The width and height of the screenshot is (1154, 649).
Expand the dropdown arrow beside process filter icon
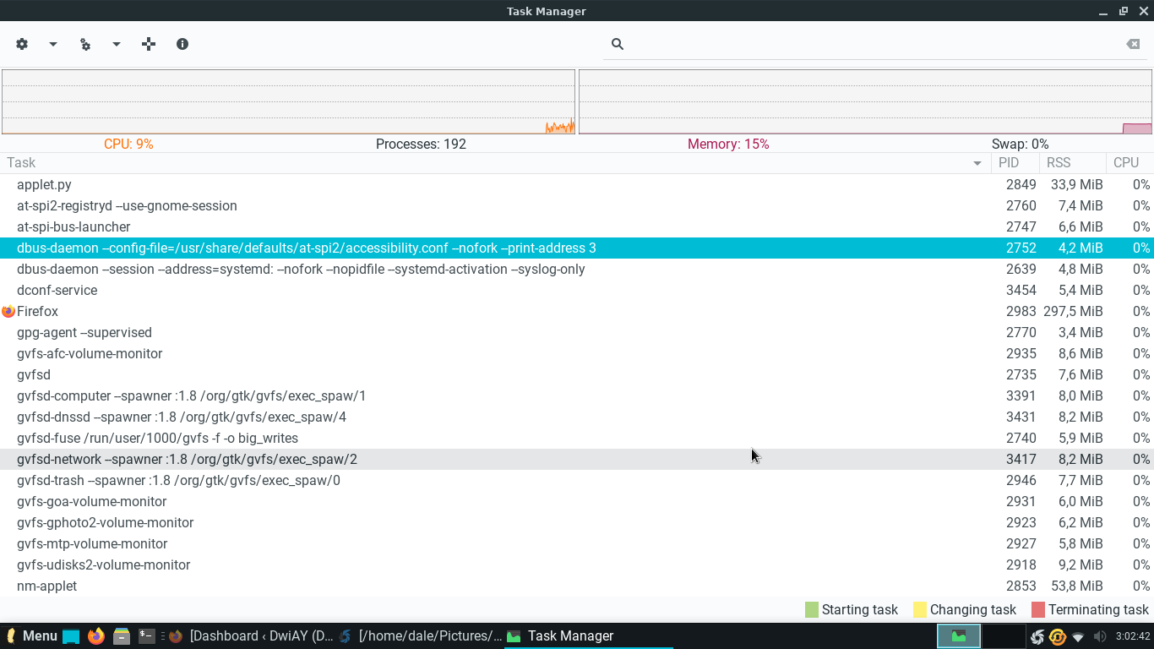pos(117,44)
